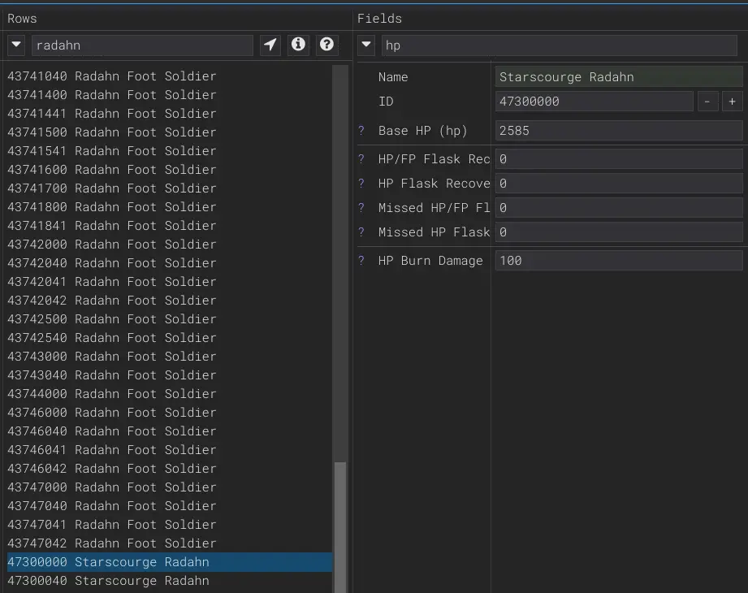Screen dimensions: 748x593
Task: Select row 43746041 Radahn Foot Soldier
Action: click(x=170, y=449)
